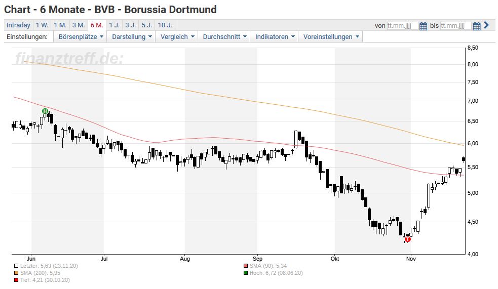Click the green H high marker on chart

coord(45,111)
